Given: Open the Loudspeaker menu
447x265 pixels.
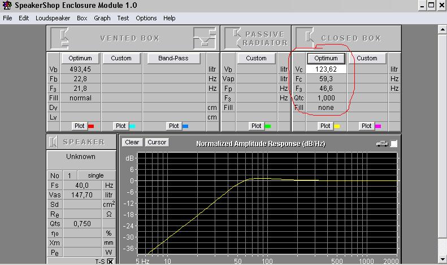Looking at the screenshot, I should click(x=53, y=18).
